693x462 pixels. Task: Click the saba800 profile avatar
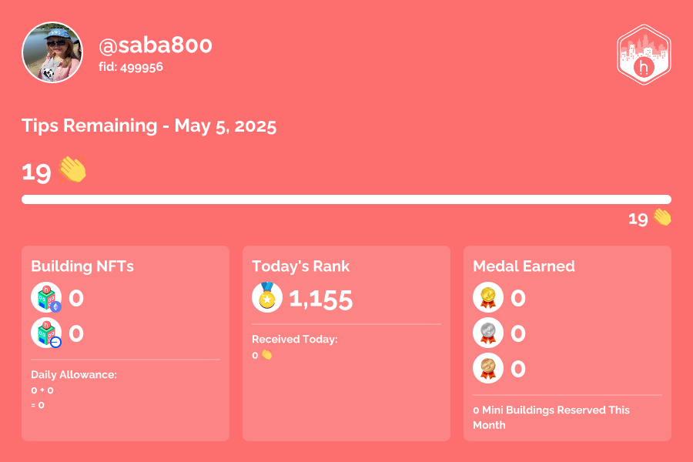click(52, 52)
